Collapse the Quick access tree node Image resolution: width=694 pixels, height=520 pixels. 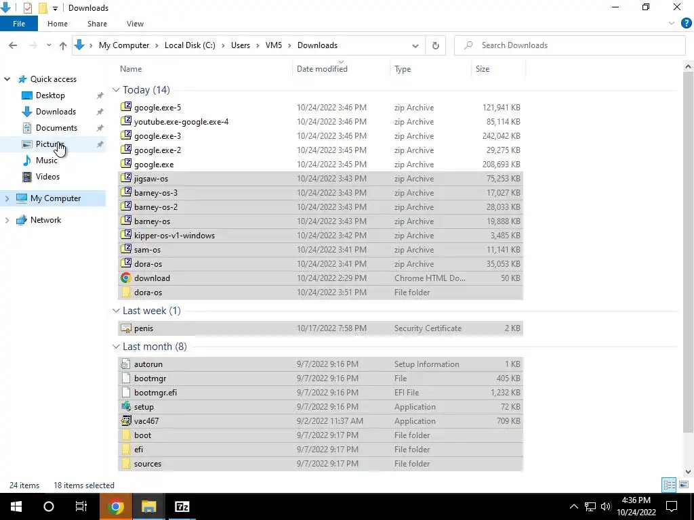[x=7, y=79]
